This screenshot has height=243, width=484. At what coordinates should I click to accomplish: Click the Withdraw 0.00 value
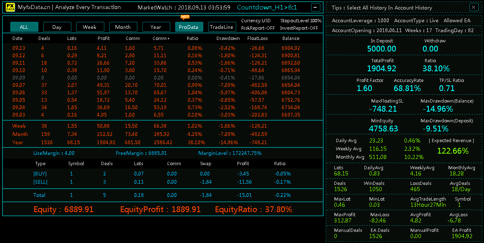[430, 49]
